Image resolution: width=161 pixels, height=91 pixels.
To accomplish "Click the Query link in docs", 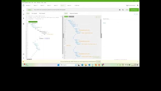I will tap(104, 23).
